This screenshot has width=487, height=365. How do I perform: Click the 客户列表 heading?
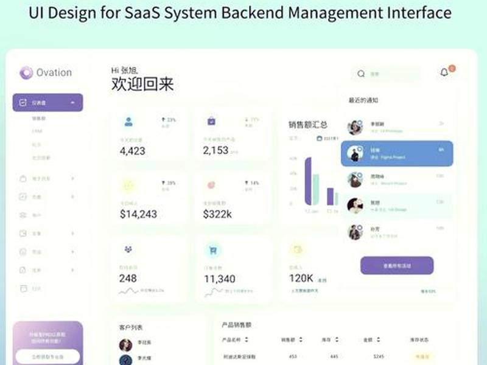click(131, 327)
